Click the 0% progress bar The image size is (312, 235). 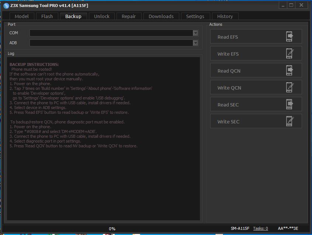click(112, 228)
